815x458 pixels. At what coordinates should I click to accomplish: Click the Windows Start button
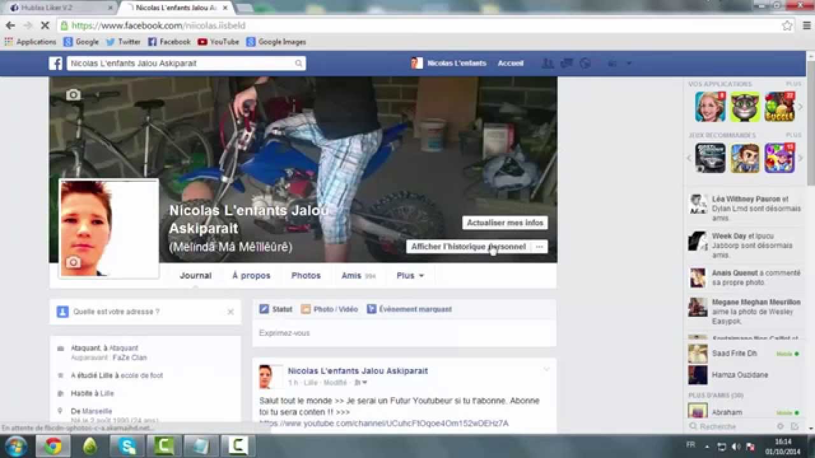click(x=15, y=446)
